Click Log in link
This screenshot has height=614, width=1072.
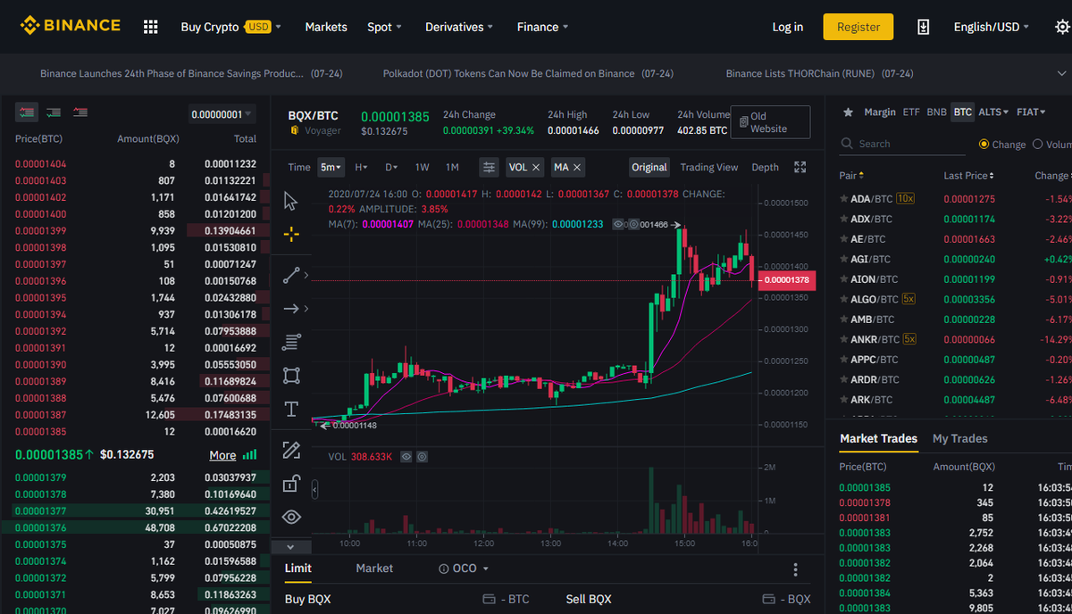[787, 27]
